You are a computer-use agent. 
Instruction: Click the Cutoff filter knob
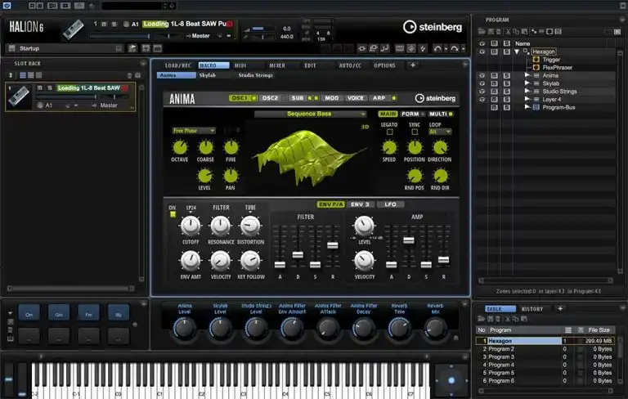[191, 226]
